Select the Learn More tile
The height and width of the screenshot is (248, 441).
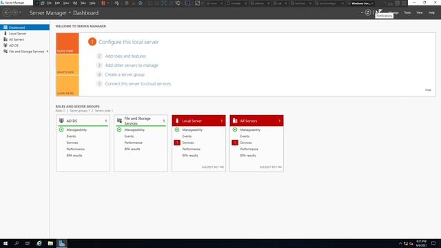tap(68, 85)
